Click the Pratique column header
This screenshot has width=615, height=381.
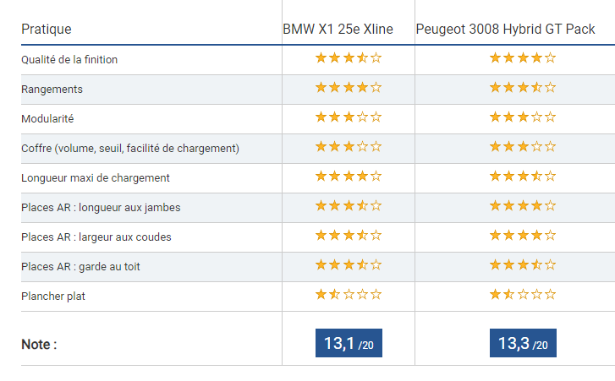click(47, 30)
